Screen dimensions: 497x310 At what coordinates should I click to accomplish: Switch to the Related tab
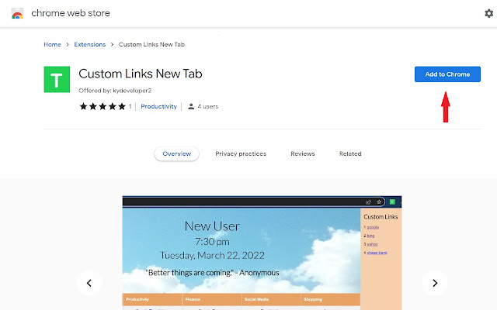(x=350, y=153)
